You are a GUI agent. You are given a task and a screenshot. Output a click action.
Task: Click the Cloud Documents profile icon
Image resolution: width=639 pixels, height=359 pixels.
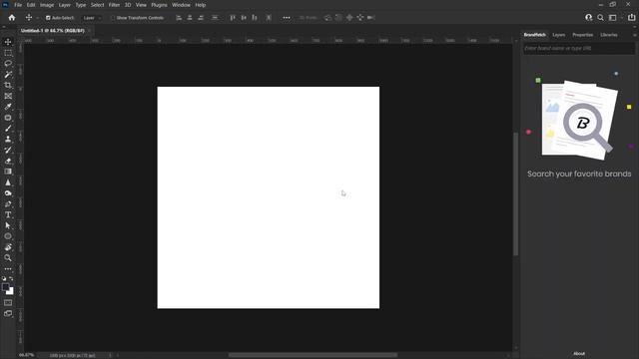coord(588,18)
